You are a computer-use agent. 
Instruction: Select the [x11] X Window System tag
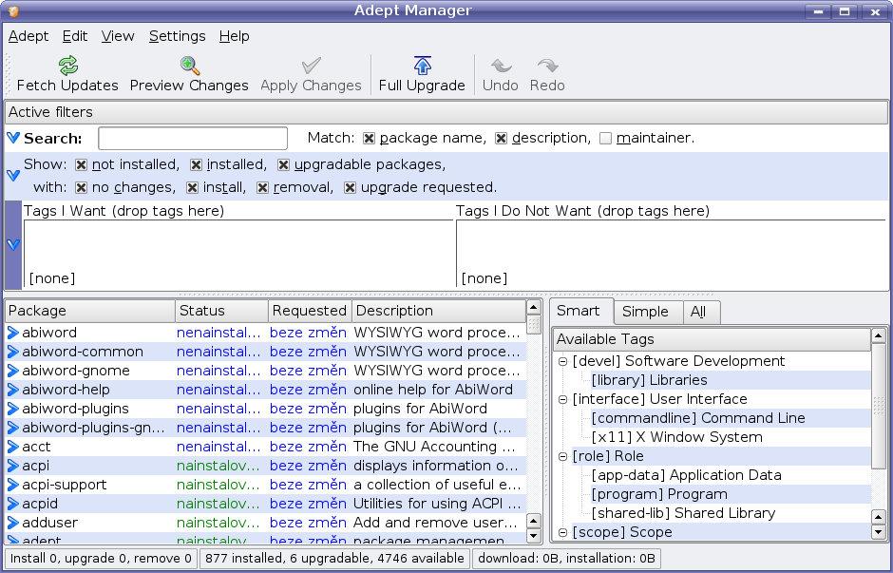coord(676,437)
